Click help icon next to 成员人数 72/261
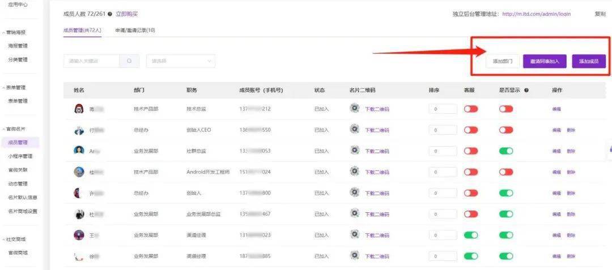 point(110,14)
